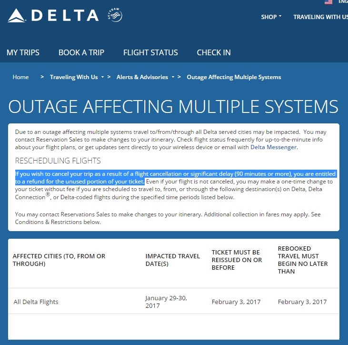Open TRAVELING WITH US top menu
This screenshot has width=348, height=345.
coord(320,17)
